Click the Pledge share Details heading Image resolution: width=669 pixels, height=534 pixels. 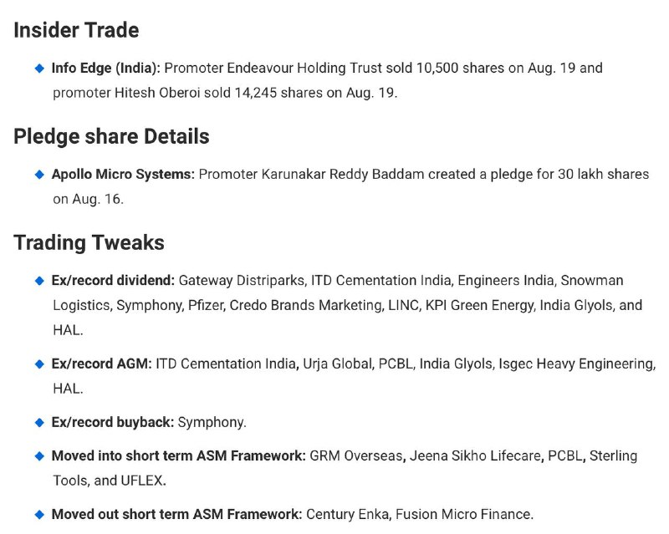(x=111, y=136)
